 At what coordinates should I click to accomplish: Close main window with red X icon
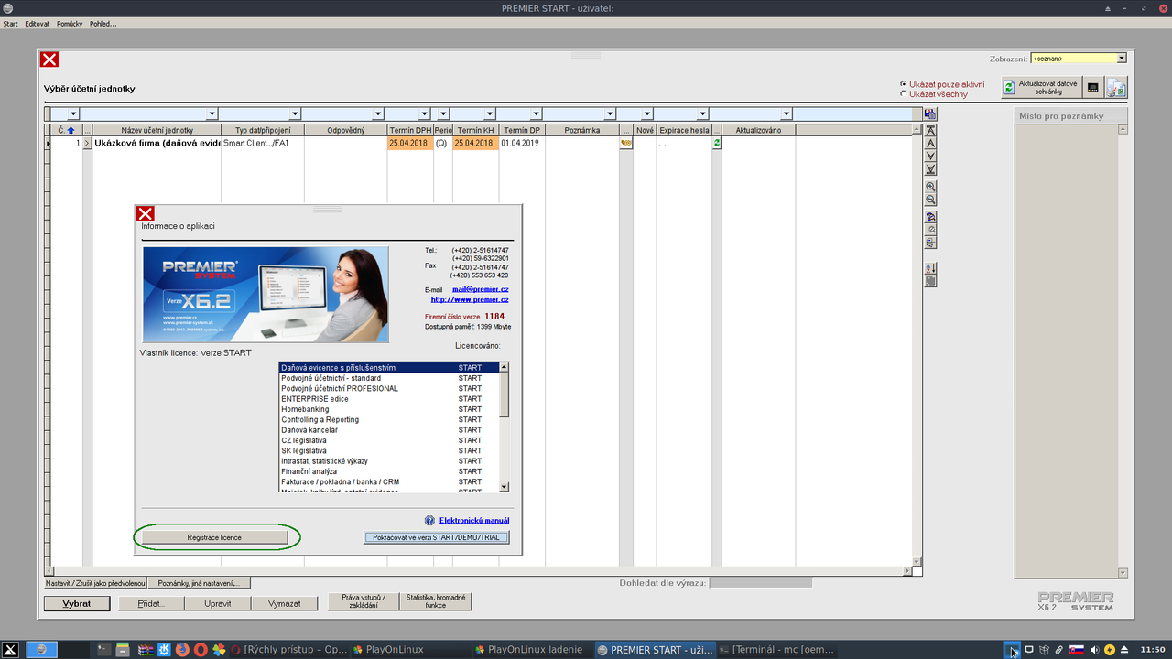coord(49,59)
